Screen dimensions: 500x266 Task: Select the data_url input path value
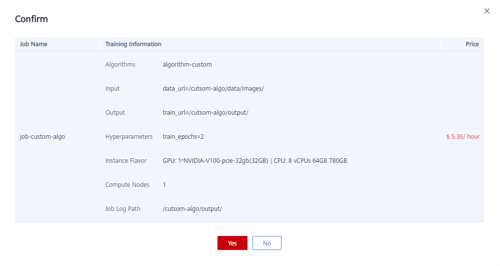pyautogui.click(x=213, y=89)
